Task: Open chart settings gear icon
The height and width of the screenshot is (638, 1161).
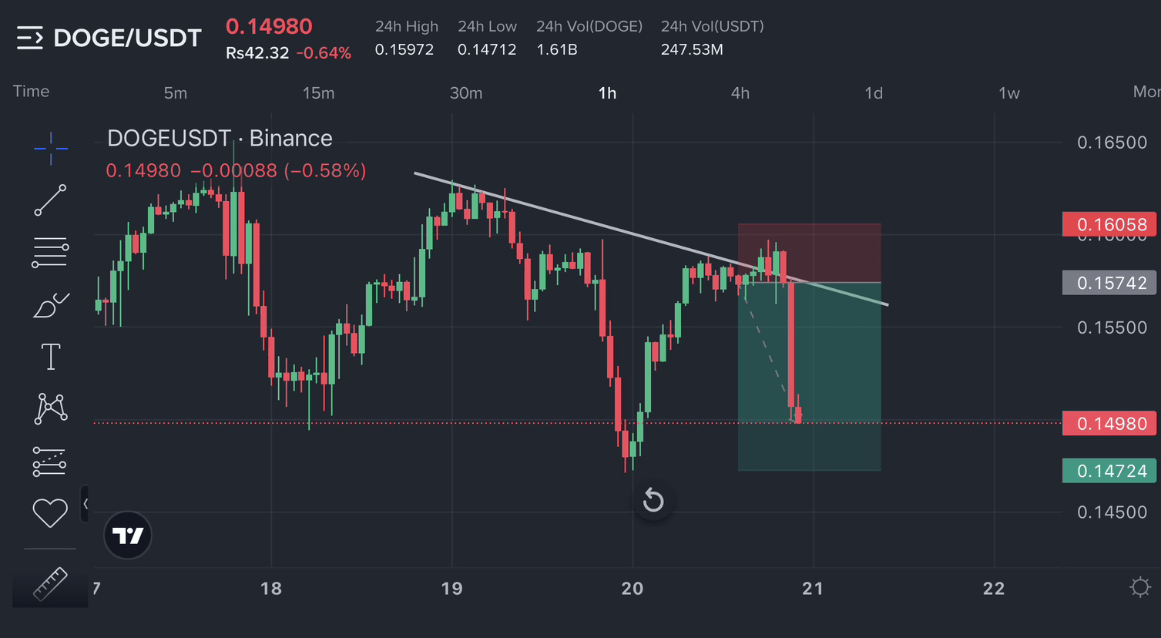Action: (1140, 588)
